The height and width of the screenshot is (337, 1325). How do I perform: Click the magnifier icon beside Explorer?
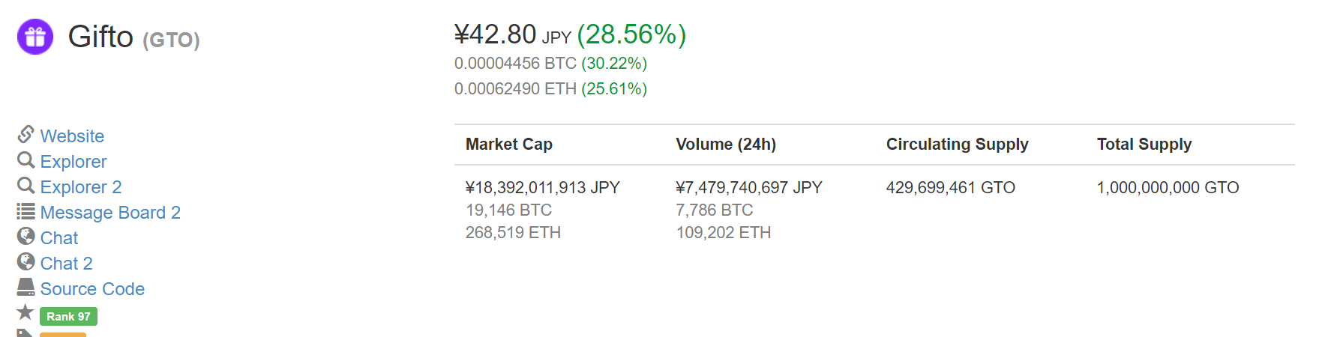click(x=25, y=160)
